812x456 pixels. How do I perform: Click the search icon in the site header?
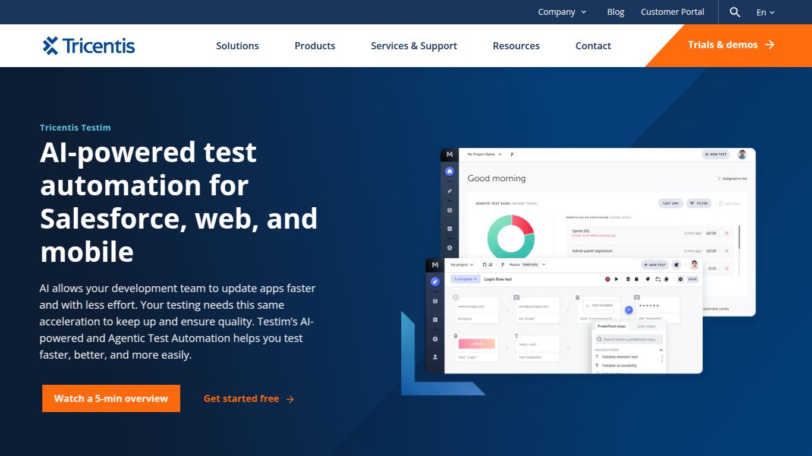(x=735, y=12)
